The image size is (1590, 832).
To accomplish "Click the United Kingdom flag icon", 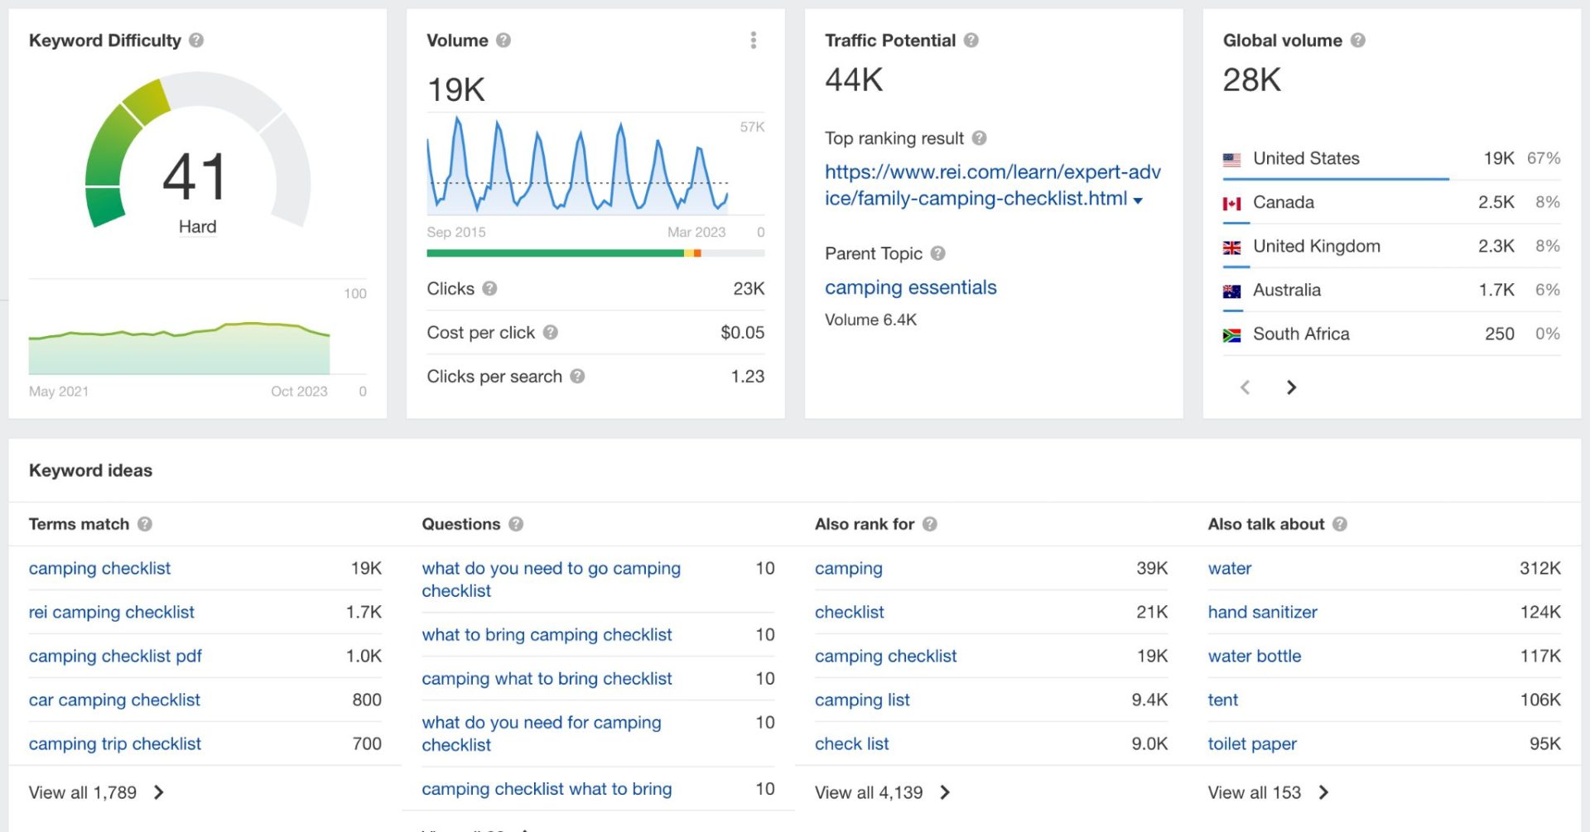I will pyautogui.click(x=1231, y=247).
